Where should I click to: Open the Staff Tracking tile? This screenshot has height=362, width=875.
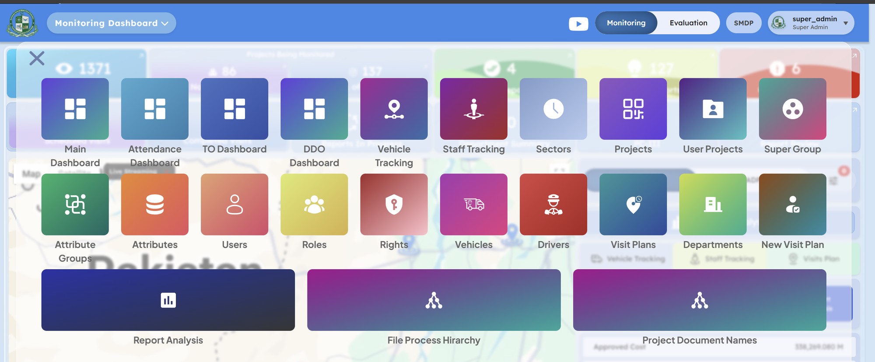474,109
